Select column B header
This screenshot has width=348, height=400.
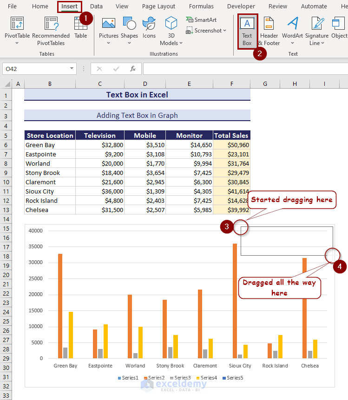[50, 84]
